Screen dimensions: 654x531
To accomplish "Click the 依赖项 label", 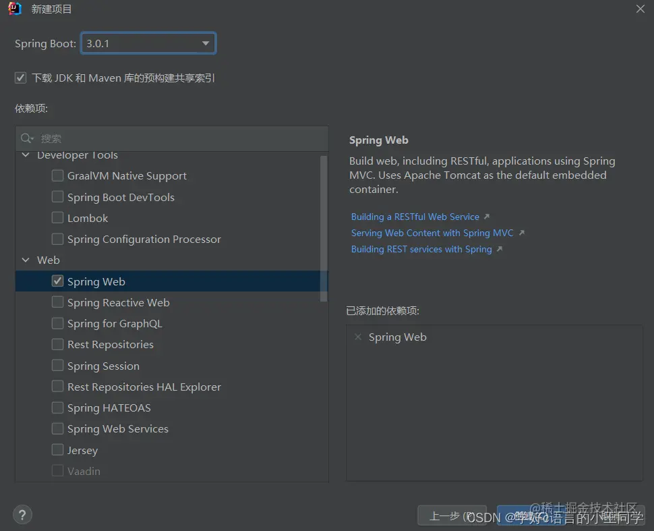I will click(31, 109).
